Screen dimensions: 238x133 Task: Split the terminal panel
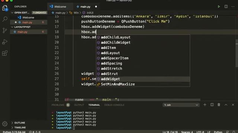pyautogui.click(x=212, y=105)
